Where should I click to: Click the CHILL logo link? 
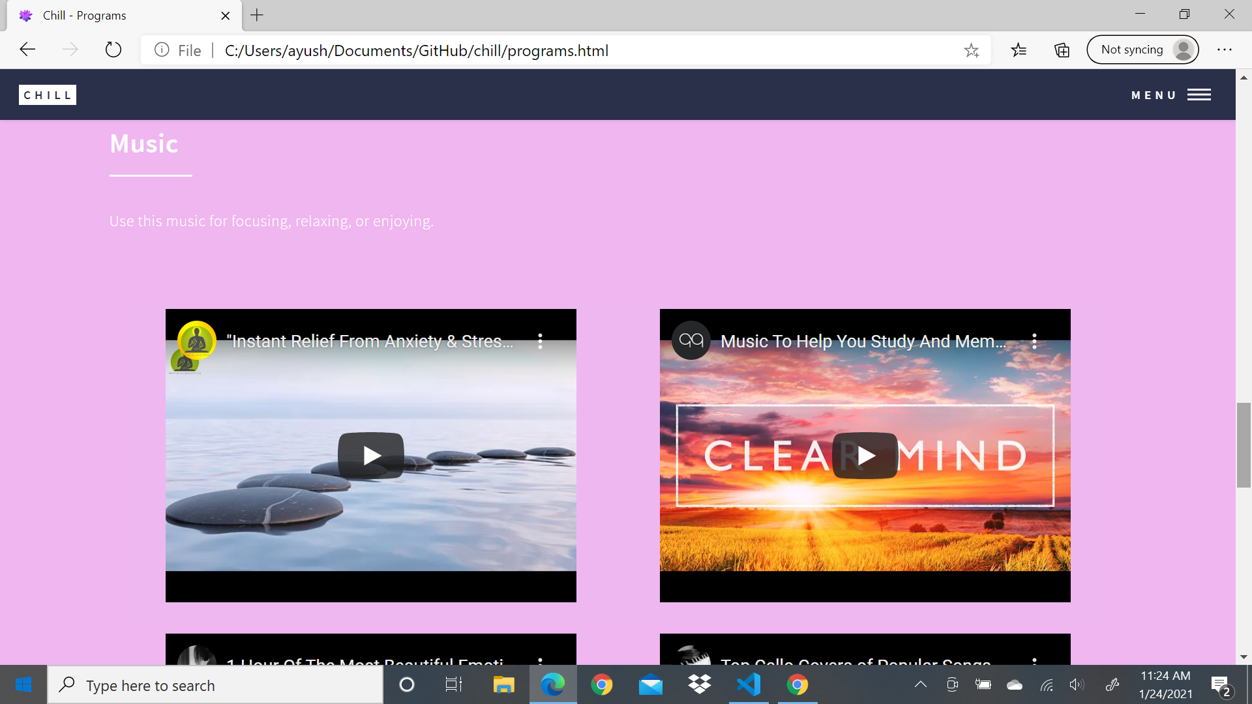pos(47,95)
